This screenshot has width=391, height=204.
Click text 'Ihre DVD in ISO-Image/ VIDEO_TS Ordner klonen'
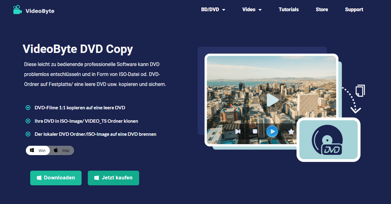click(x=86, y=121)
